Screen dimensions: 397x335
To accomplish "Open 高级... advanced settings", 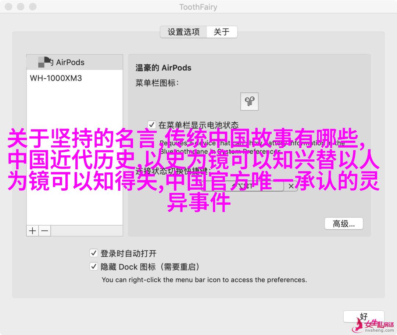I will click(344, 224).
